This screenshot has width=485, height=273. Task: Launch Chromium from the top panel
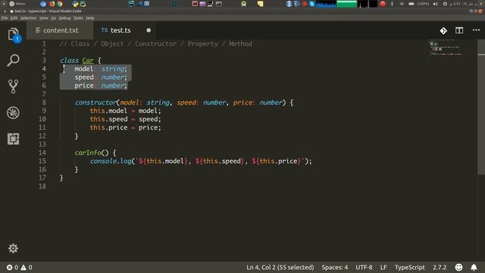43,4
